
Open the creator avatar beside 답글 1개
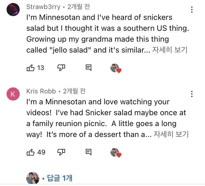click(x=33, y=178)
